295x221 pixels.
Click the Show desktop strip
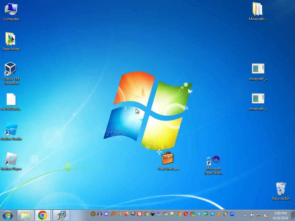pyautogui.click(x=293, y=215)
